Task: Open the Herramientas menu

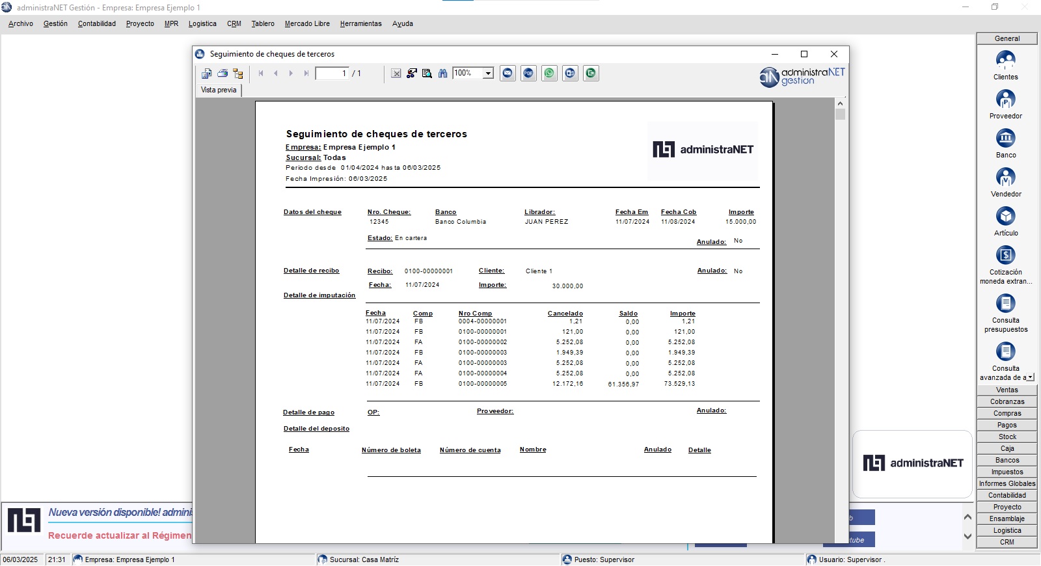Action: tap(360, 23)
